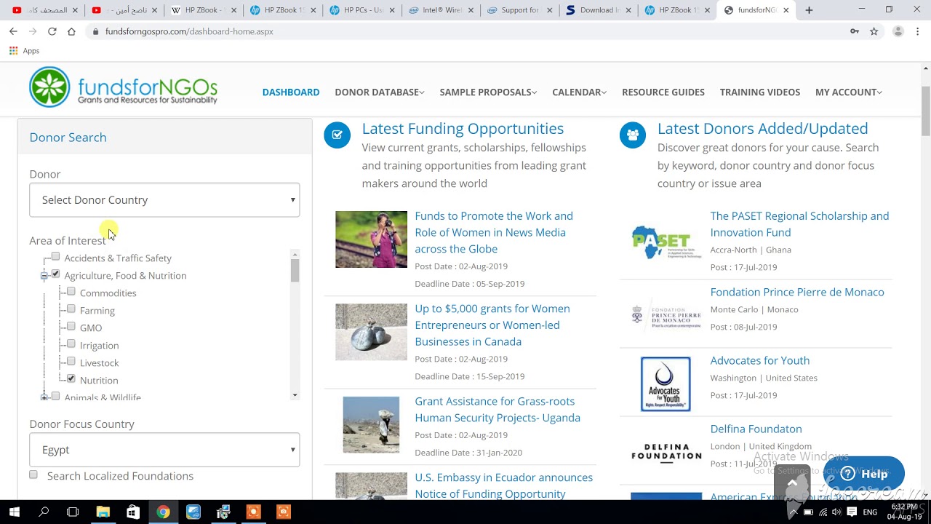This screenshot has width=931, height=524.
Task: Bookmark this page with star icon
Action: (x=874, y=31)
